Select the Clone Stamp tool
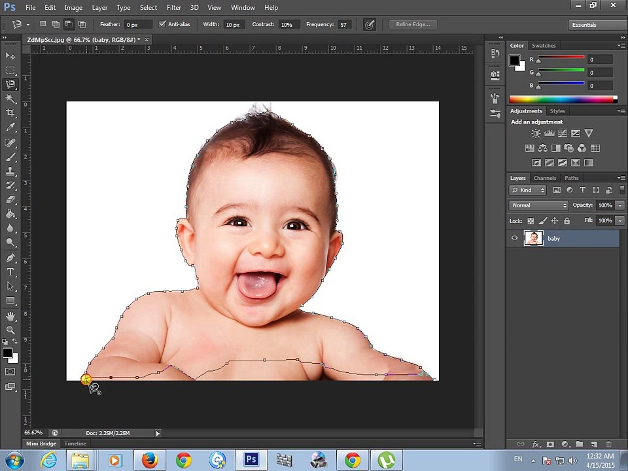 [10, 171]
